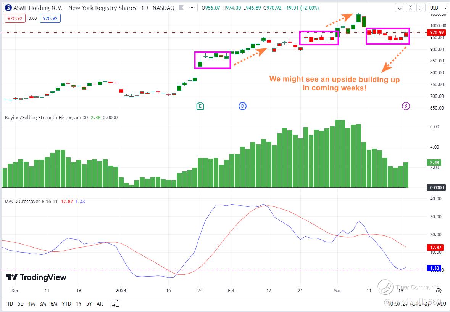Click the purple lightning event marker

[x=405, y=106]
